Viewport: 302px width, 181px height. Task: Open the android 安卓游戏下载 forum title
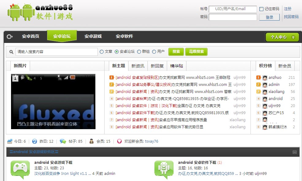[53, 163]
